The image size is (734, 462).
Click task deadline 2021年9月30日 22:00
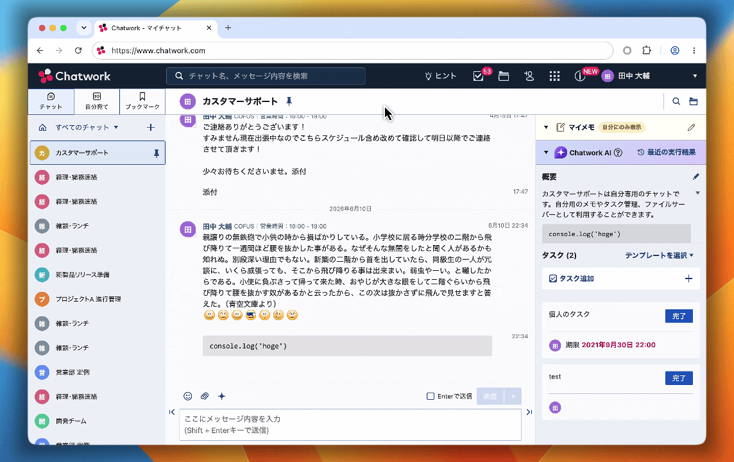coord(618,345)
